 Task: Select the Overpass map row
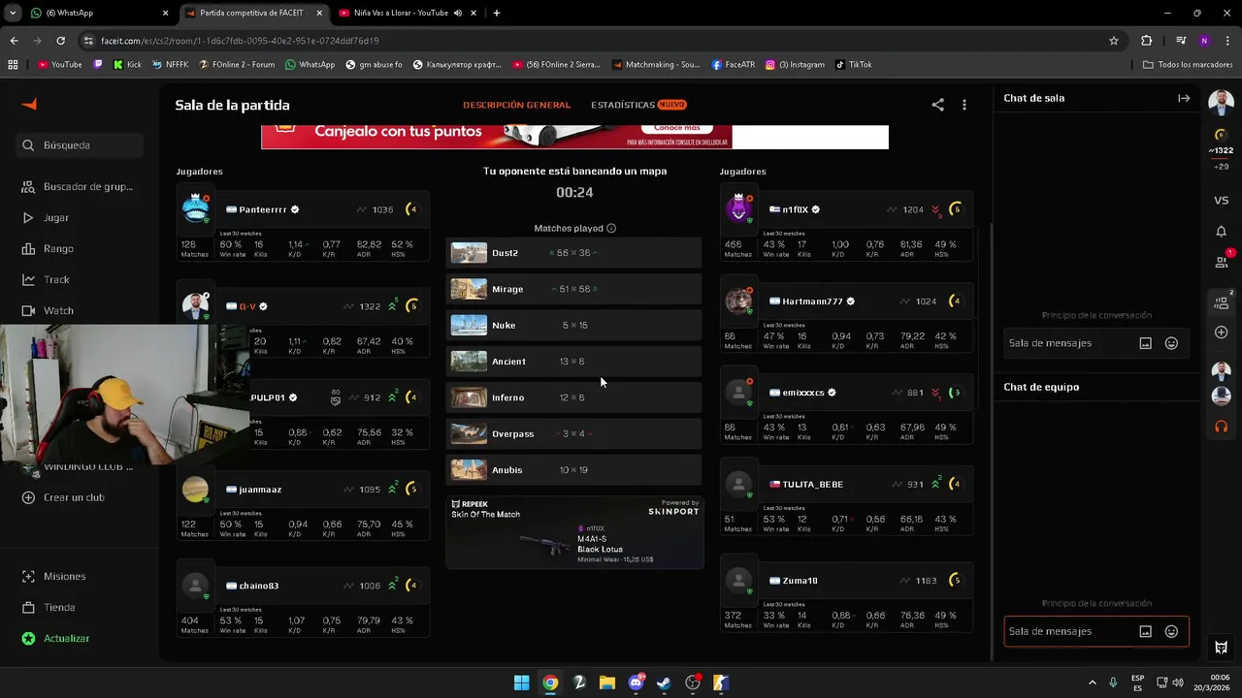click(x=574, y=433)
